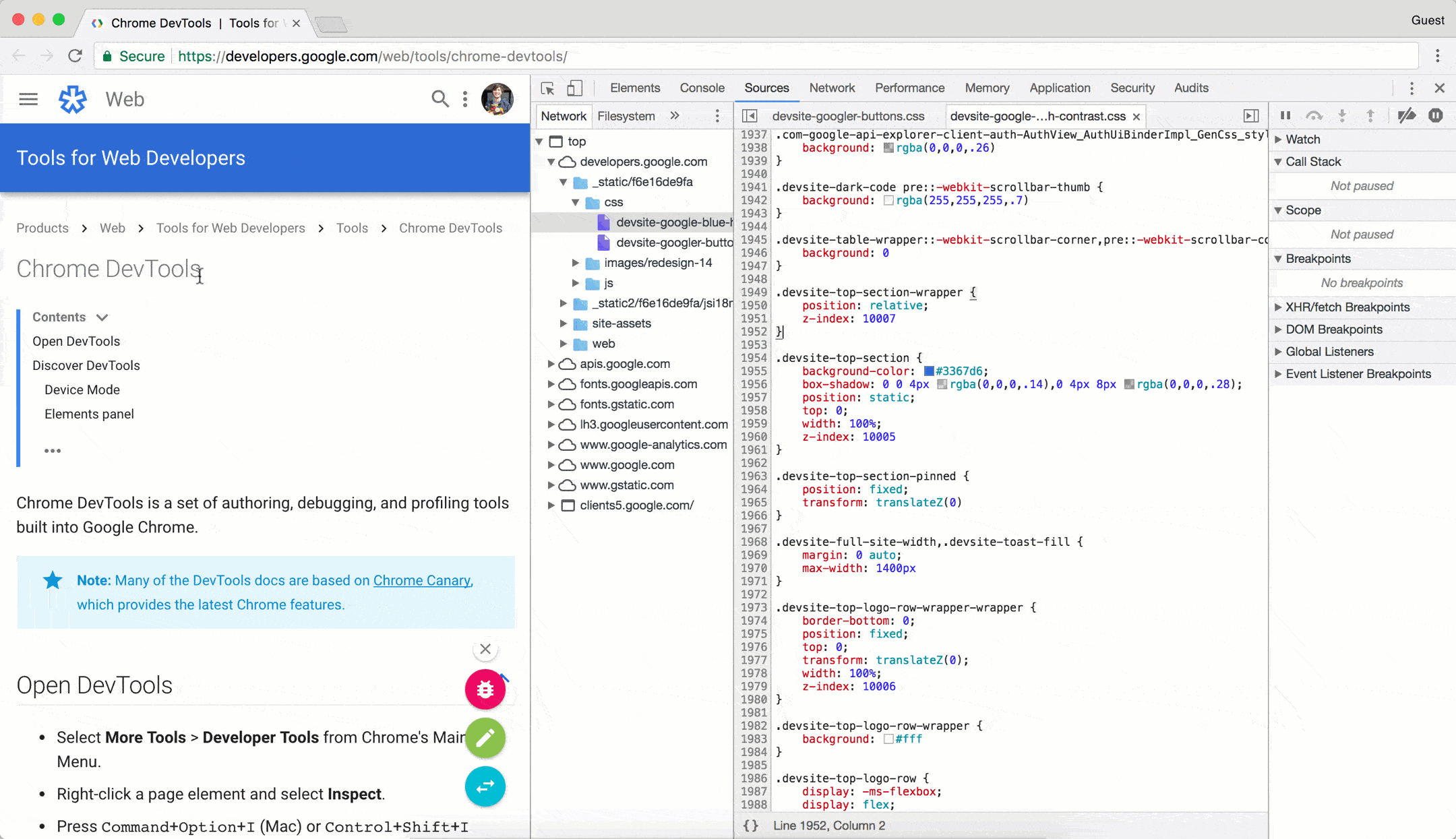Click the close DevTools icon
Image resolution: width=1456 pixels, height=839 pixels.
click(1440, 88)
